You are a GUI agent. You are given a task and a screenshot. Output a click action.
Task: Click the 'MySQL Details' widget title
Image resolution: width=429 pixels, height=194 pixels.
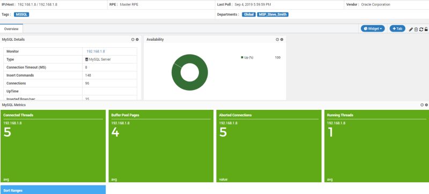click(x=13, y=39)
